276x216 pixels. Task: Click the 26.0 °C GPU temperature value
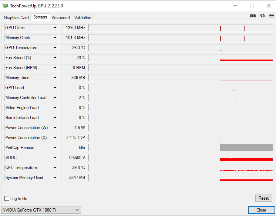point(74,48)
